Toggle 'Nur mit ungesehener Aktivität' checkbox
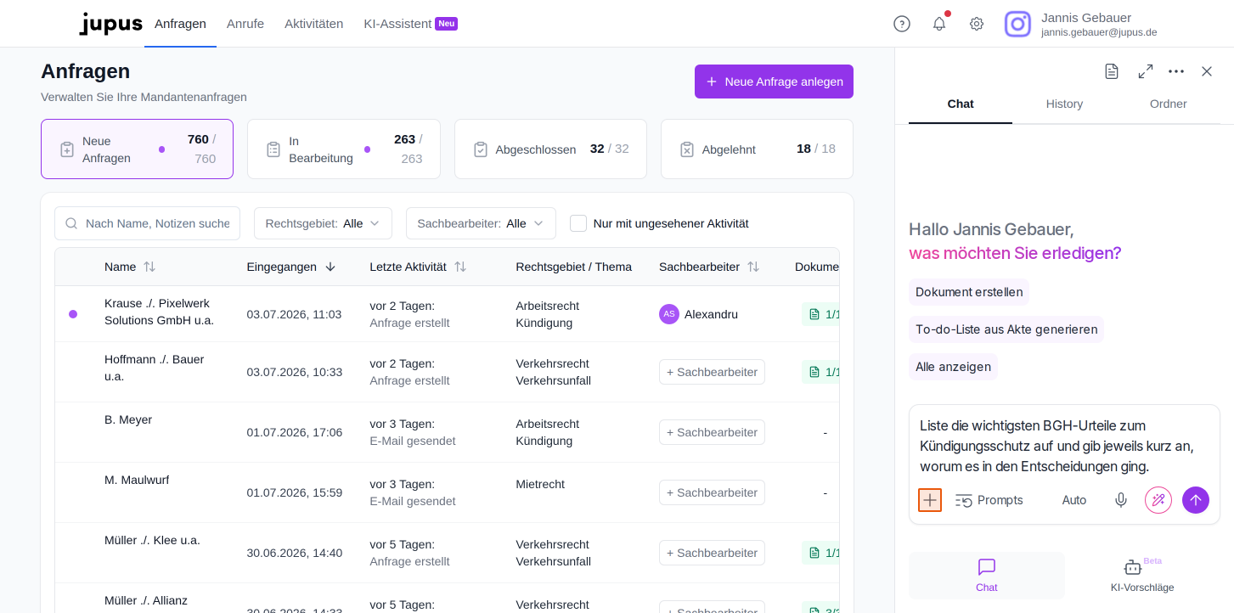Screen dimensions: 1234x613 (578, 223)
